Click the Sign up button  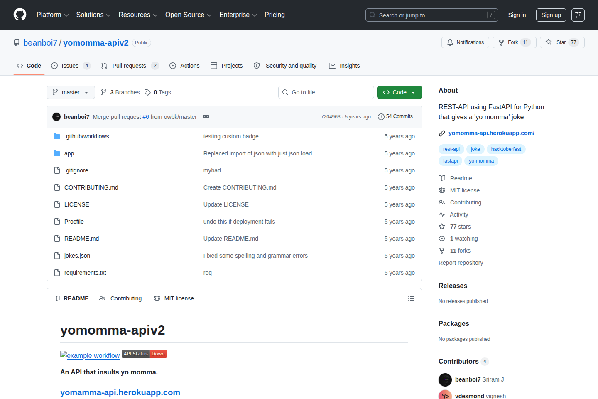tap(551, 15)
